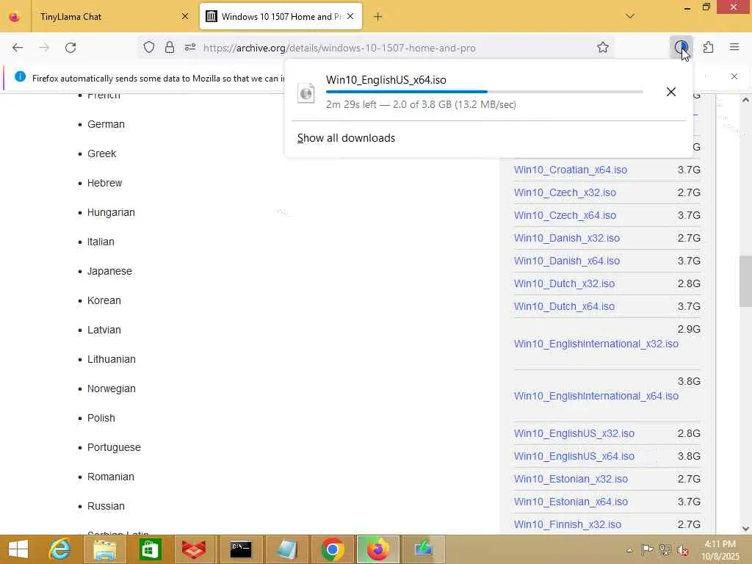Open the extensions puzzle icon
The image size is (752, 564).
click(709, 48)
